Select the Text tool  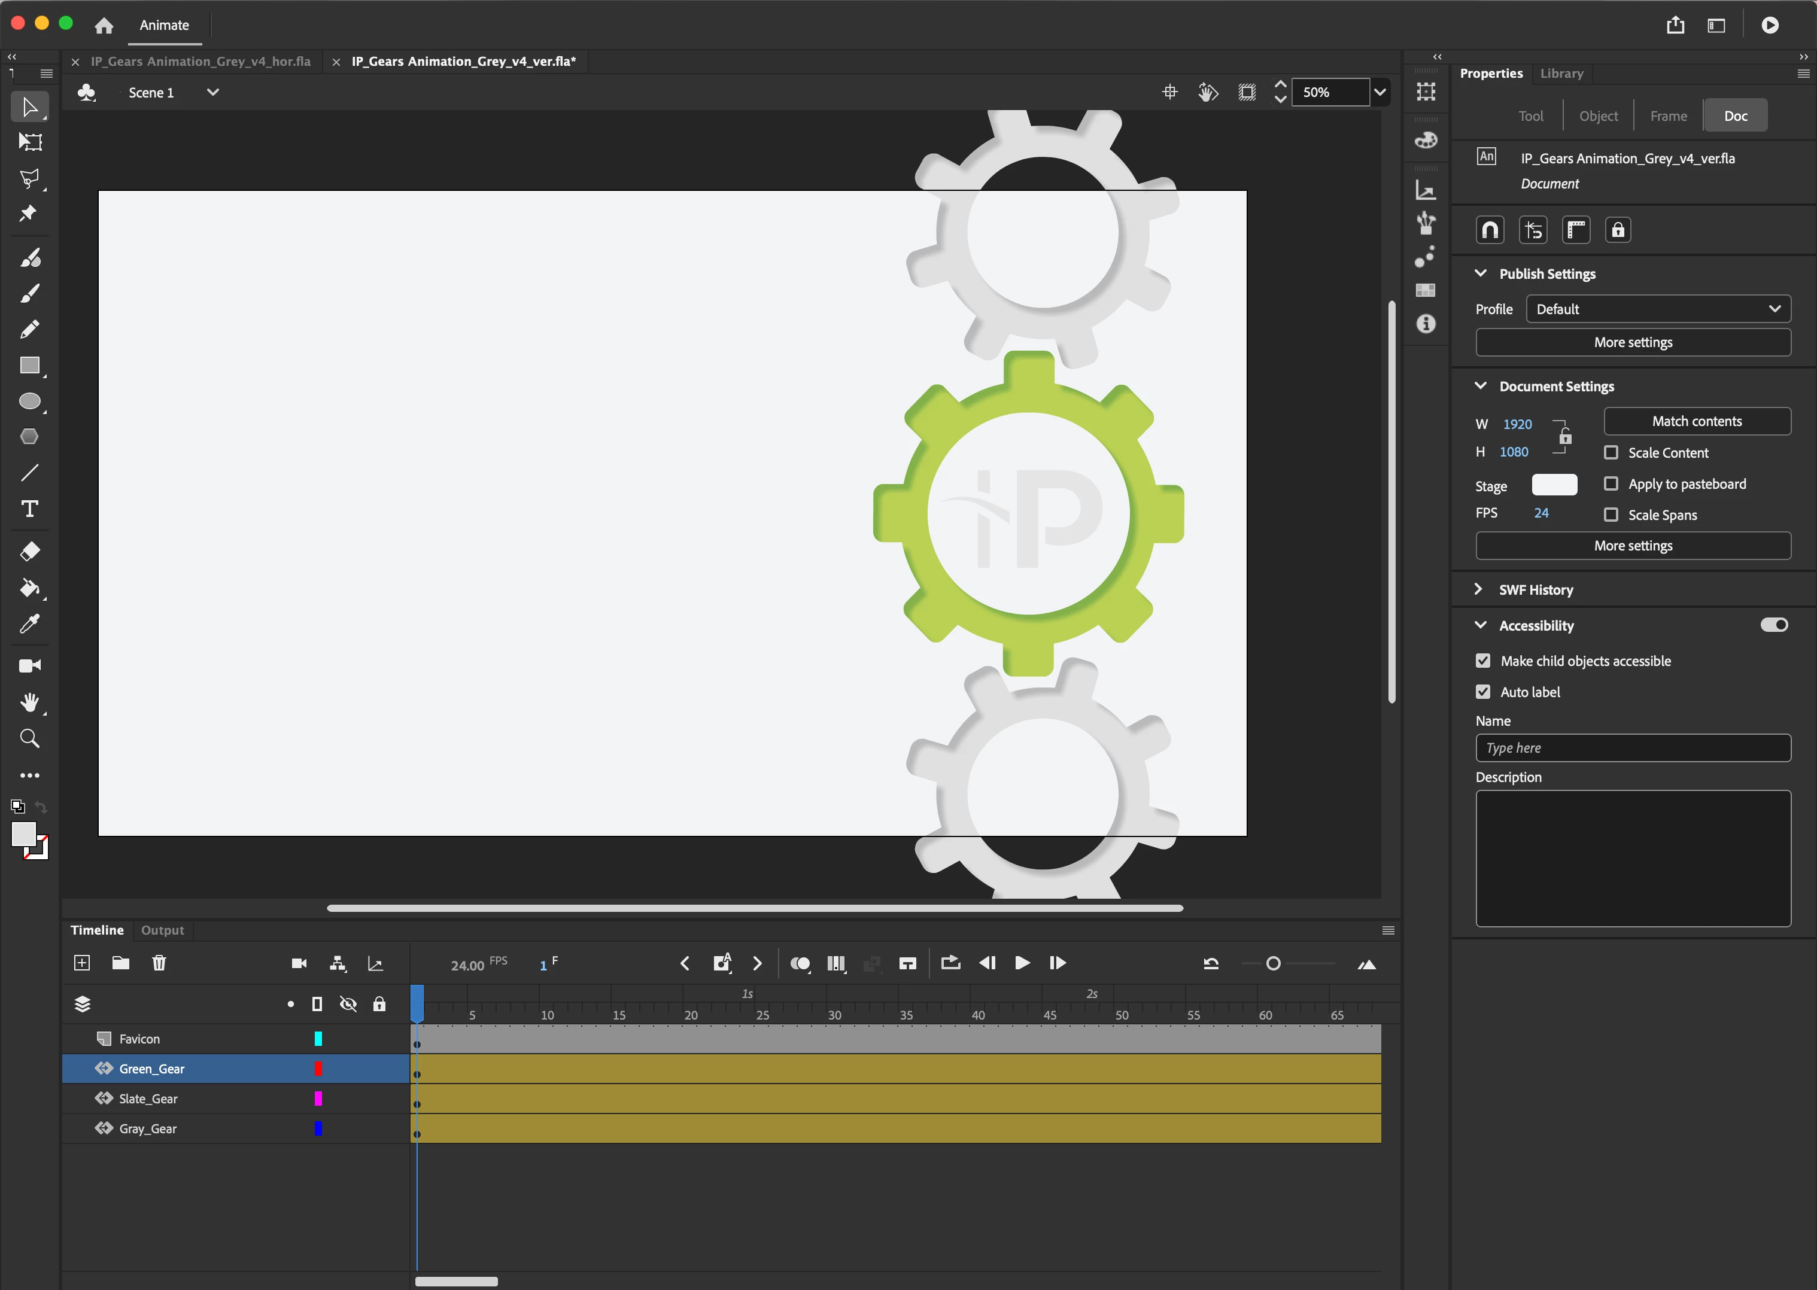coord(30,509)
